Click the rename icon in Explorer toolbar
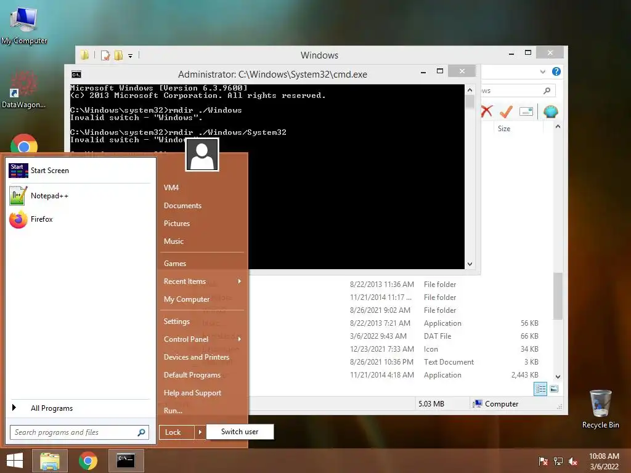This screenshot has height=473, width=631. point(526,111)
